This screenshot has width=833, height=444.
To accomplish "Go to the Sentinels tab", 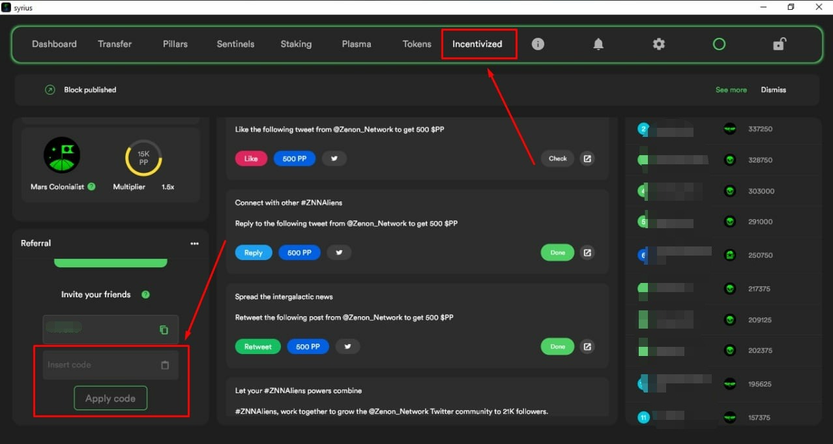I will [x=235, y=44].
